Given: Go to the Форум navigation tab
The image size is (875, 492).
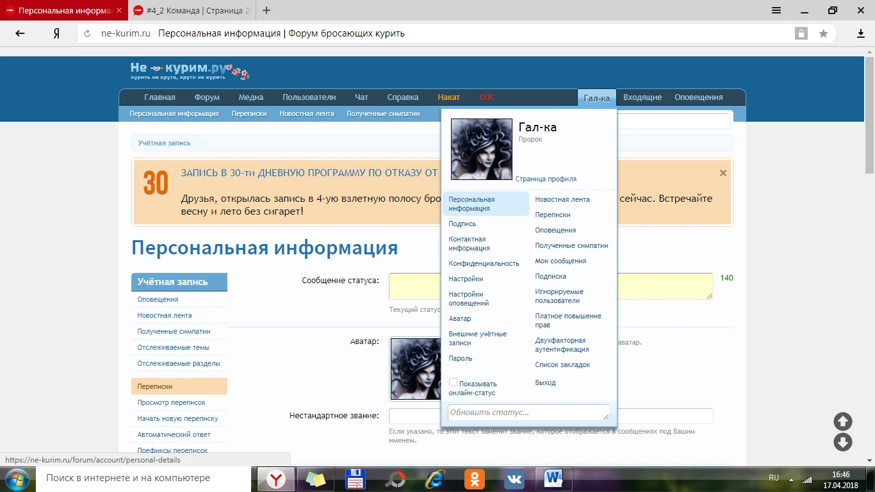Looking at the screenshot, I should click(x=207, y=97).
